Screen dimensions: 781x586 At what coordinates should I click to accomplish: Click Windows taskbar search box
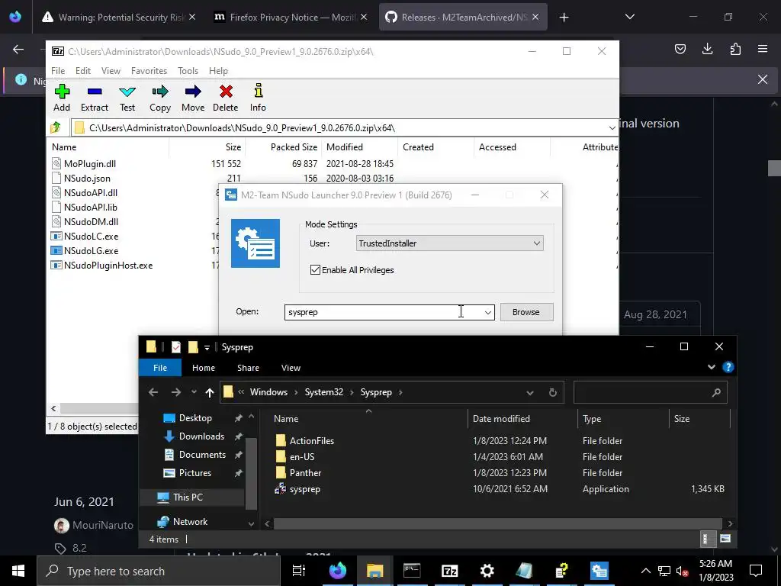click(159, 571)
